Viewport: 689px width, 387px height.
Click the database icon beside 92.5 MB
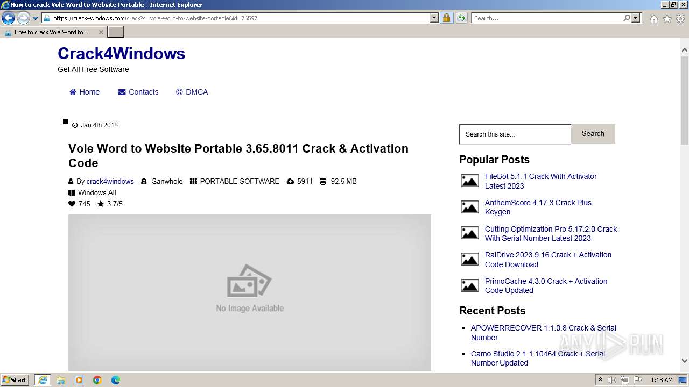(323, 182)
